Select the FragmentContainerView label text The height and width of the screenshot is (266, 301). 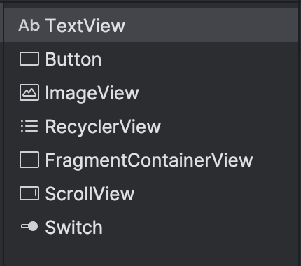(149, 160)
